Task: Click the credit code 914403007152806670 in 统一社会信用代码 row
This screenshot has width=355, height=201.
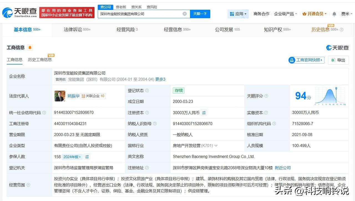Action: pyautogui.click(x=74, y=113)
